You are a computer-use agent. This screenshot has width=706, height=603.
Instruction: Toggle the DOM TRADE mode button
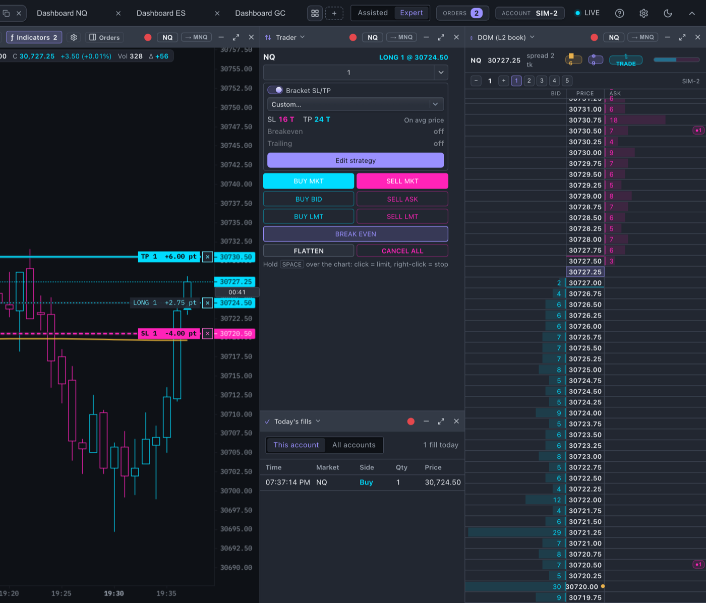coord(626,61)
